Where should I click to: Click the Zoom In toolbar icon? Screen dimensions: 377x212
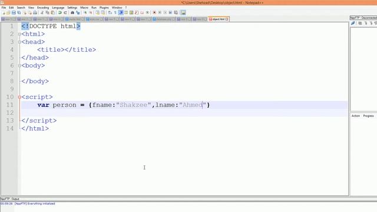click(x=85, y=12)
